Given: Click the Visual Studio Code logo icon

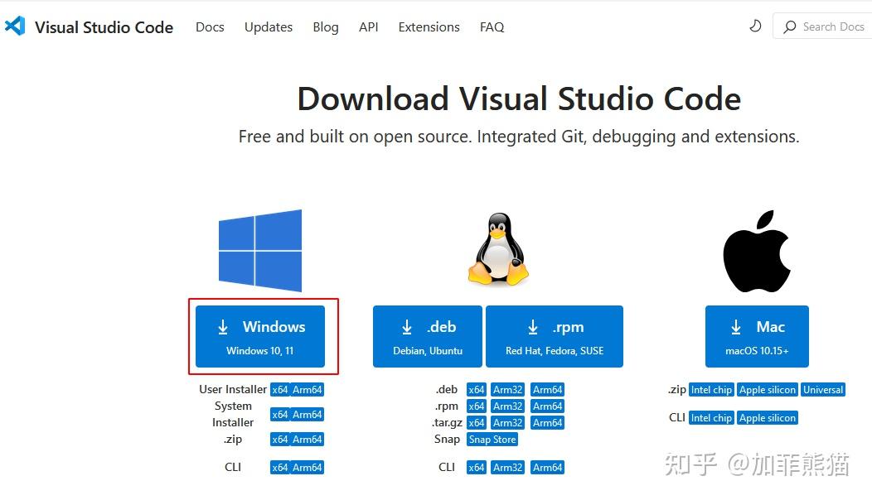Looking at the screenshot, I should (16, 26).
